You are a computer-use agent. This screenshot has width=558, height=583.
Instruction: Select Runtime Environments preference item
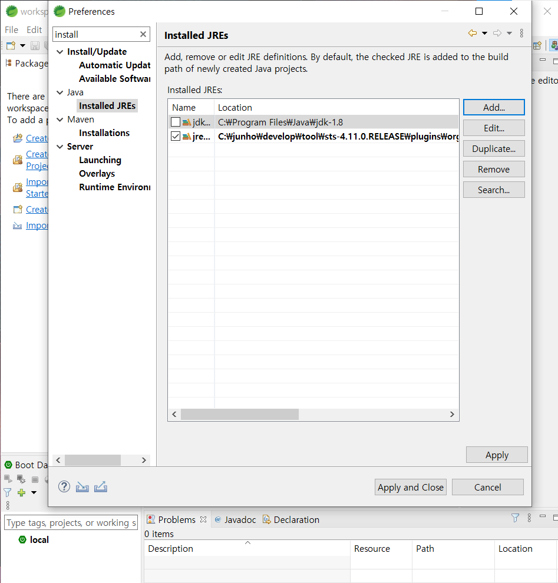(114, 187)
